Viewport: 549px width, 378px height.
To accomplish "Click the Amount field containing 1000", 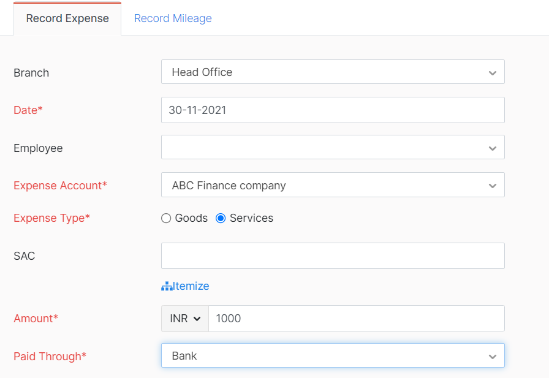I will (355, 319).
